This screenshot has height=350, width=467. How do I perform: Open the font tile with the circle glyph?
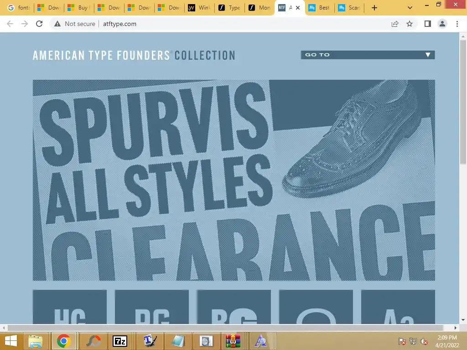coord(316,307)
